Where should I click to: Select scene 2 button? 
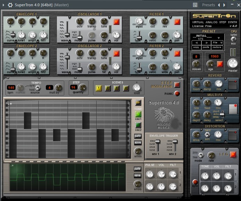point(108,88)
